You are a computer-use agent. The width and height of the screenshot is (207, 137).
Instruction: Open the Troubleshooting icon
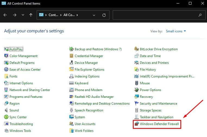click(6, 124)
